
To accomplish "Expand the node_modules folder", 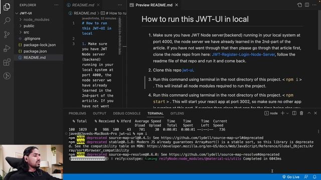I will point(39,19).
